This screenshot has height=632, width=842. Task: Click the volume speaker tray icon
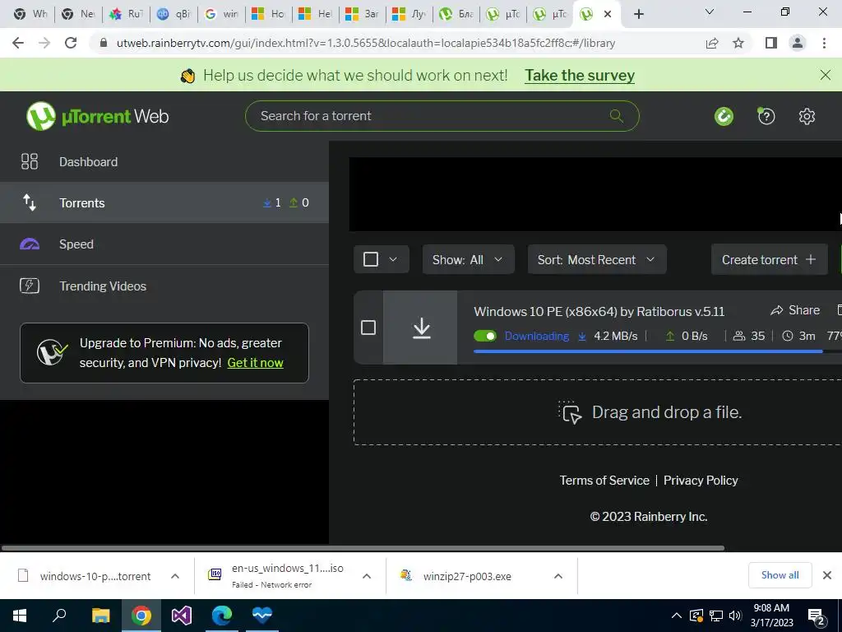735,616
